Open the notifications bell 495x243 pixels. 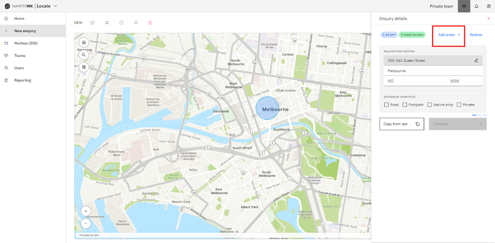pyautogui.click(x=476, y=6)
